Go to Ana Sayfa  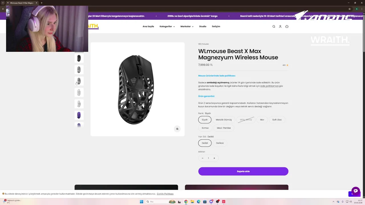[x=148, y=26]
